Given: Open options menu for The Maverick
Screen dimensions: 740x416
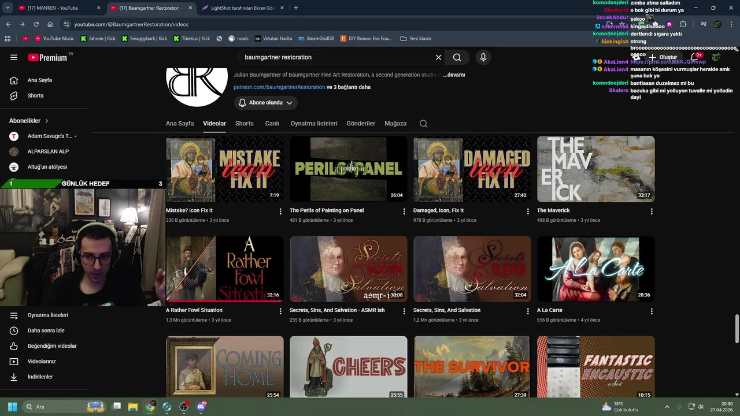Looking at the screenshot, I should (652, 211).
